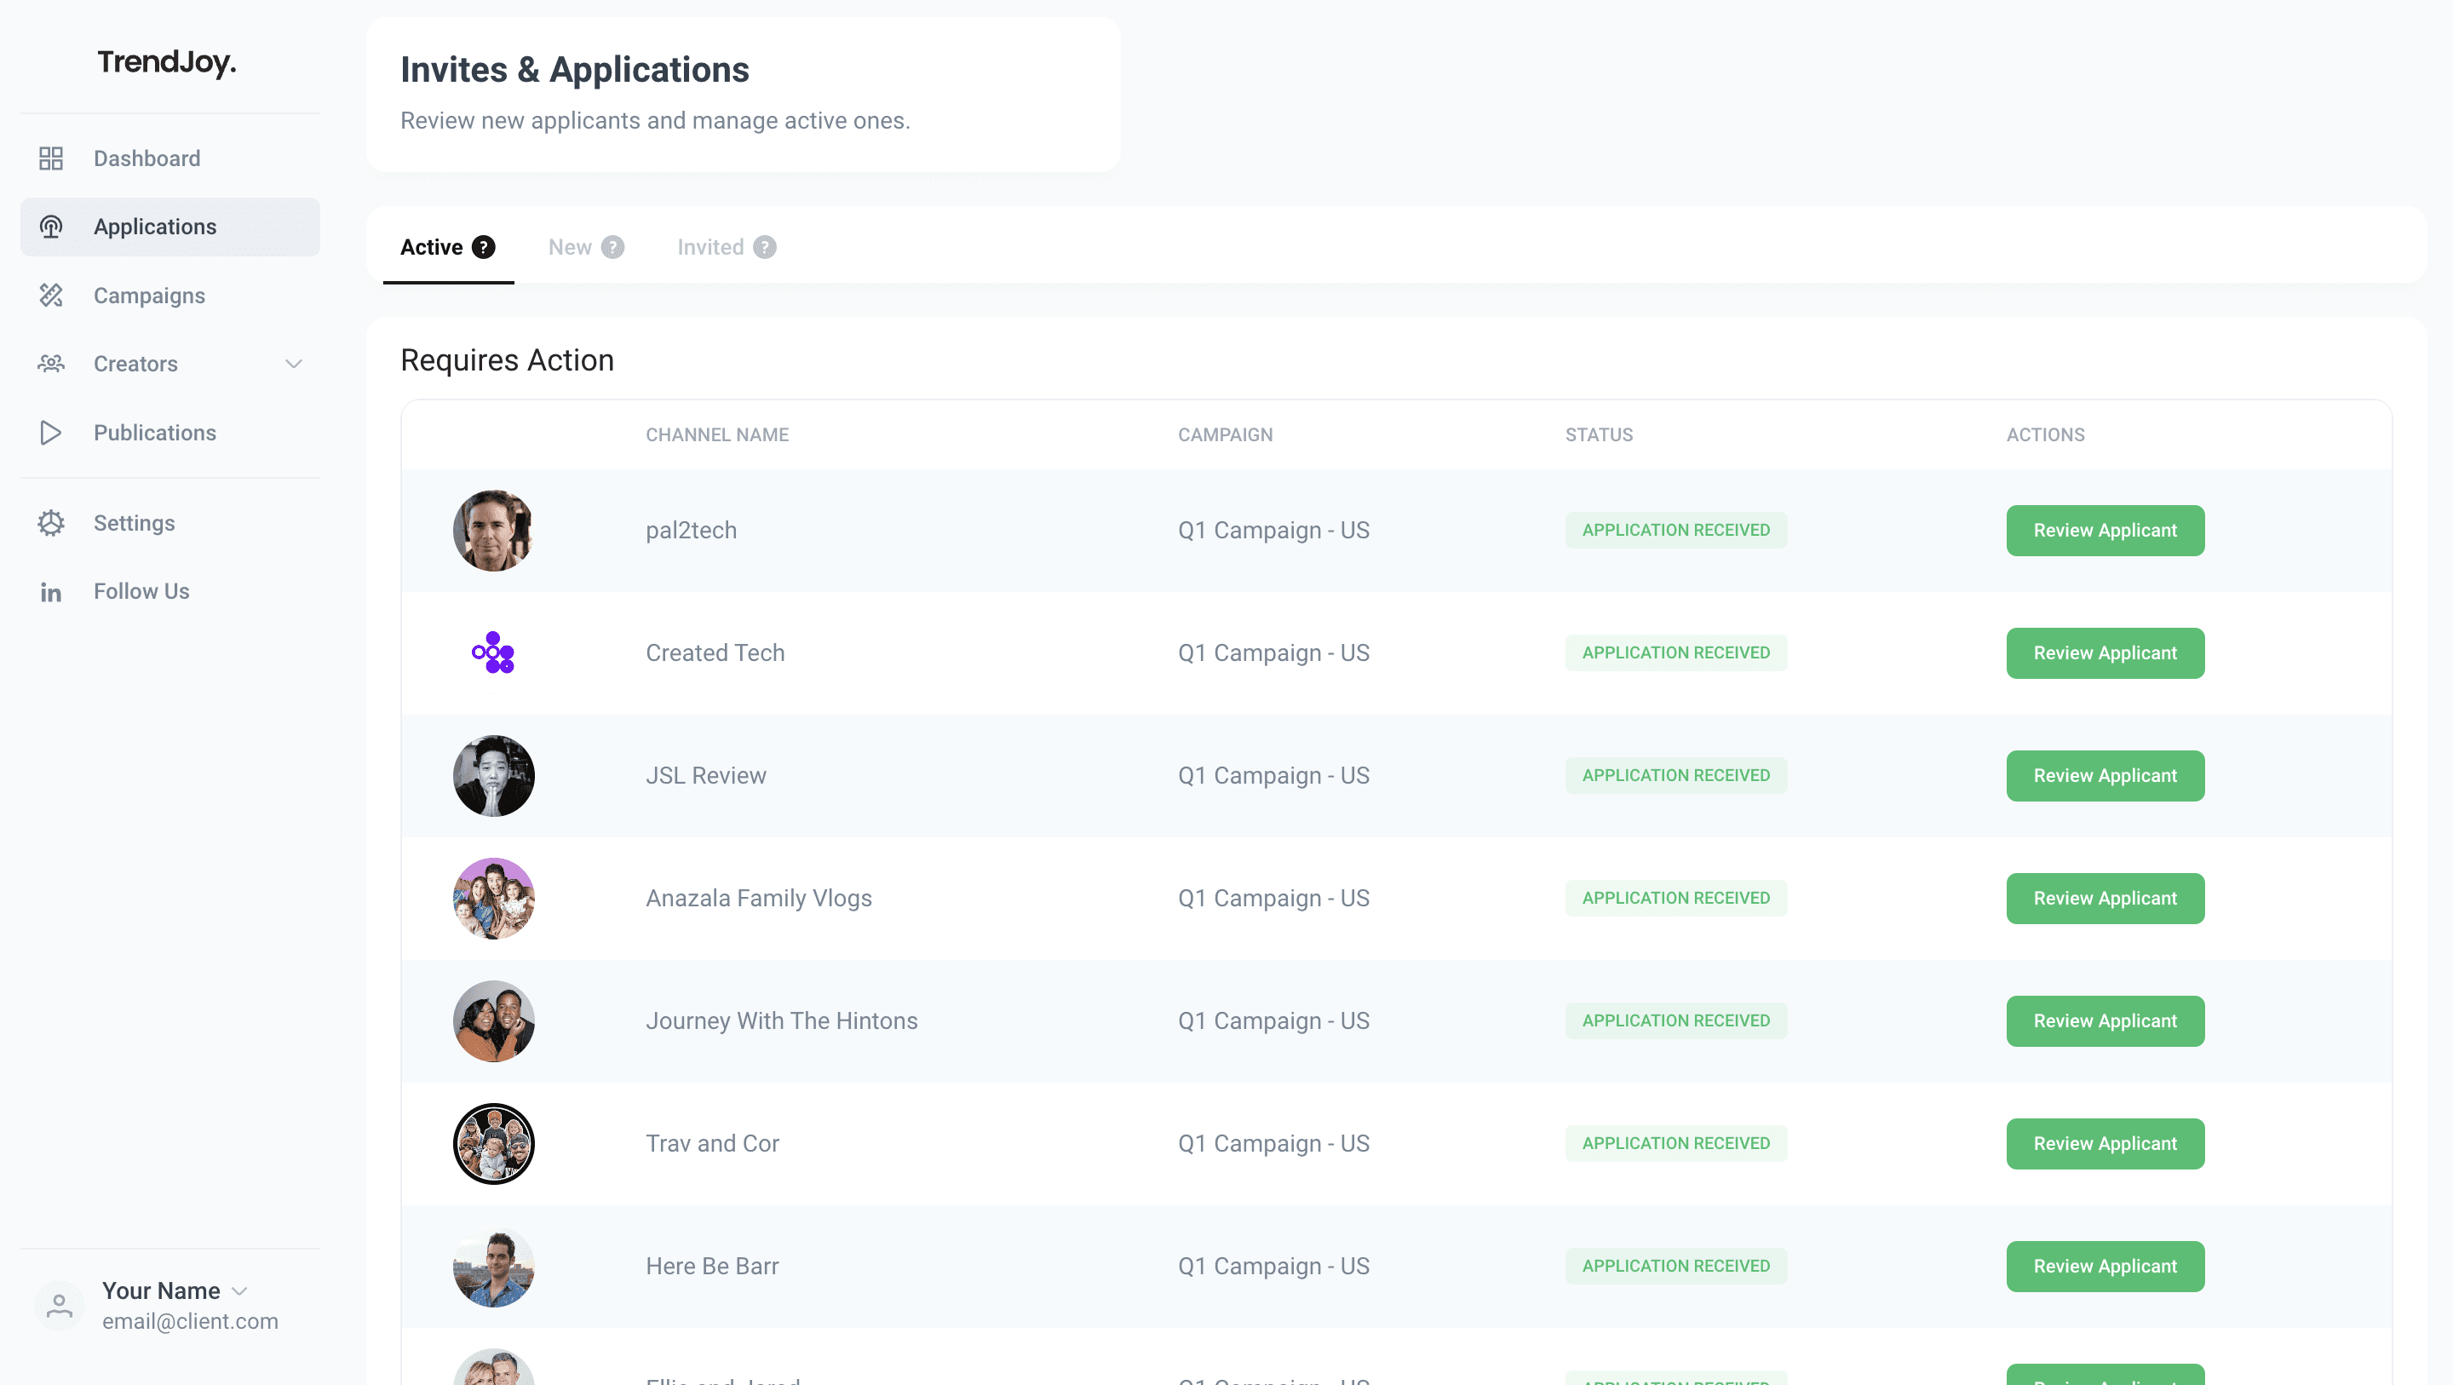Click the JSL Review channel name

click(705, 776)
